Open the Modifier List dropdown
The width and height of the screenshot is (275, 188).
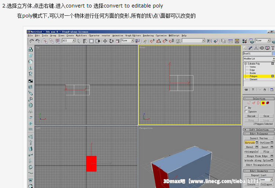coord(259,59)
